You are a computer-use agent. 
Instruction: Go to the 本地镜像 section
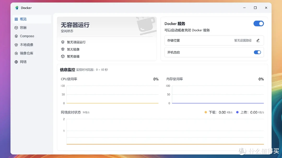point(27,45)
